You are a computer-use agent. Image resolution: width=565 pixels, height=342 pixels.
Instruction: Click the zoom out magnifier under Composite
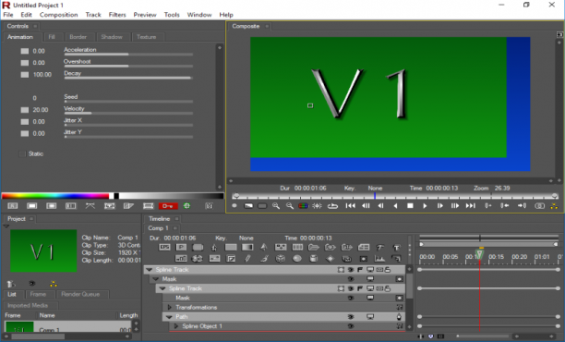tap(289, 205)
